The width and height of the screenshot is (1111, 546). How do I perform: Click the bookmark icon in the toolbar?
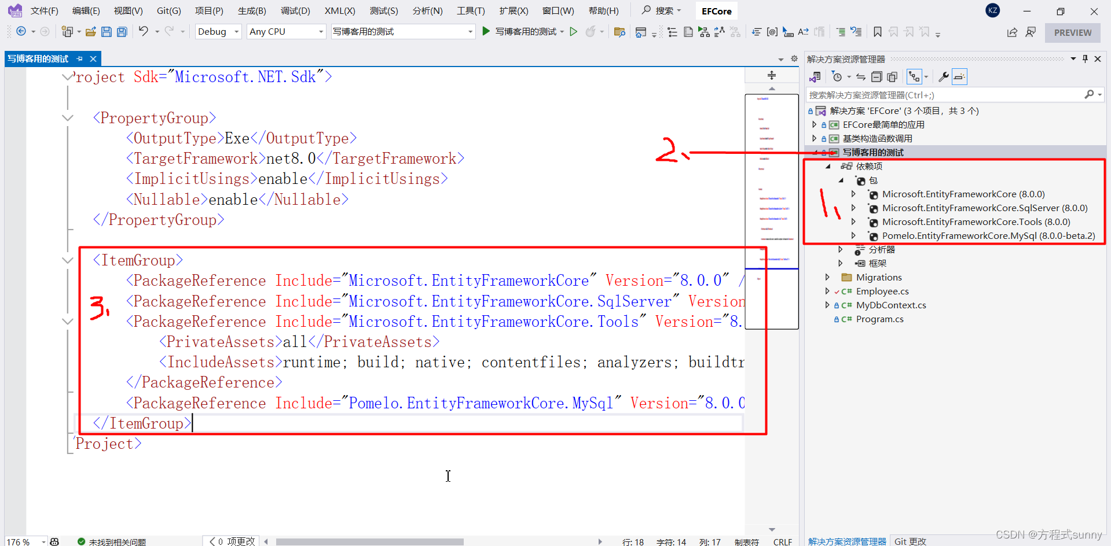pyautogui.click(x=878, y=32)
